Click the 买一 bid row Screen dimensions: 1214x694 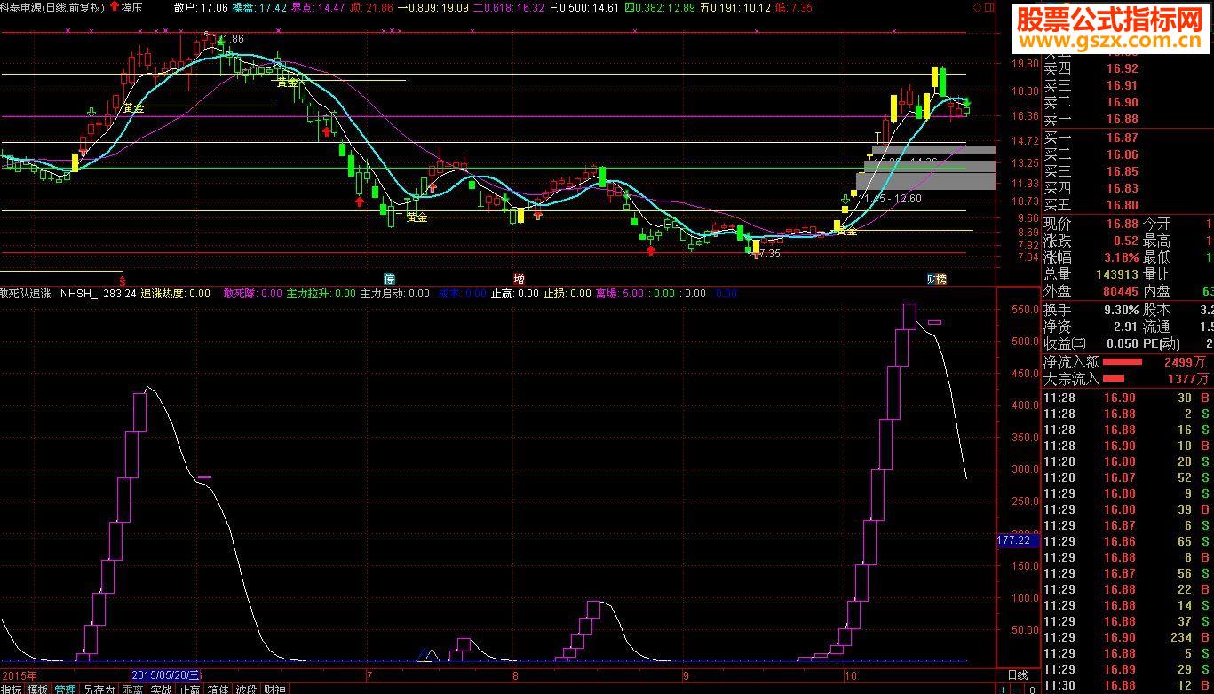tap(1128, 138)
